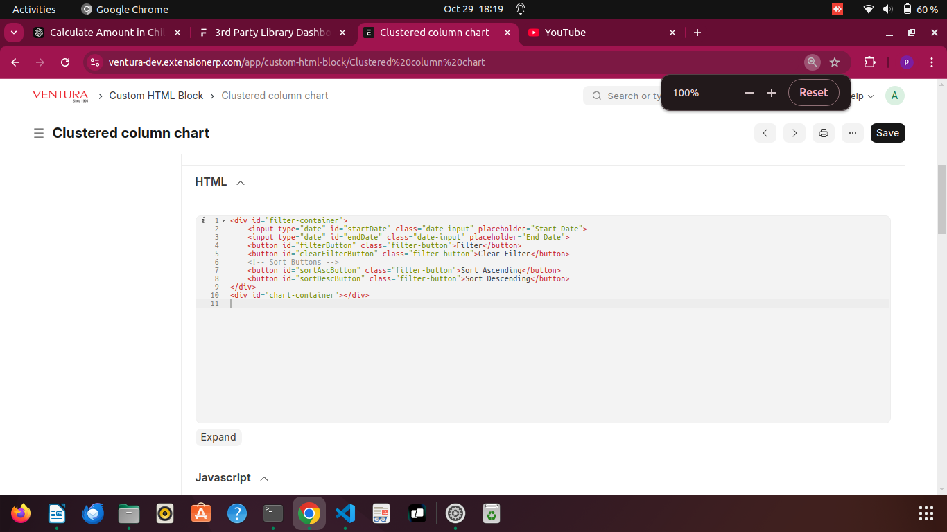
Task: Expand the HTML code editor
Action: [x=218, y=437]
